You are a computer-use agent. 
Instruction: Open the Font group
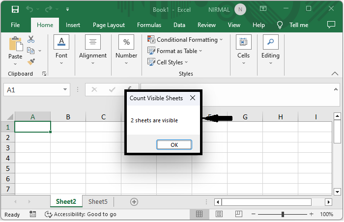61,50
